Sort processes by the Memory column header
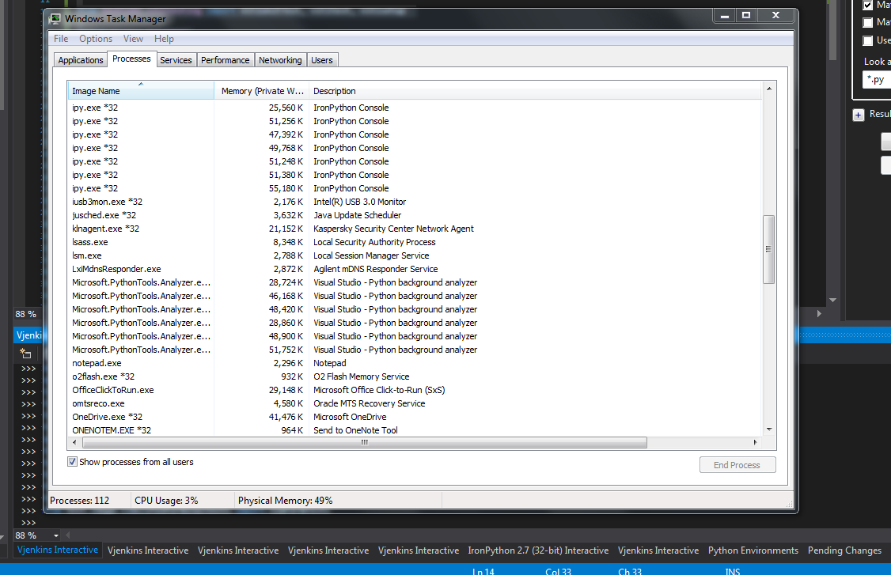The width and height of the screenshot is (891, 575). pos(261,90)
